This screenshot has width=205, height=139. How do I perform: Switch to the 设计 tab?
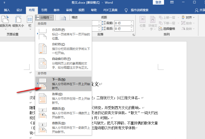point(19,10)
